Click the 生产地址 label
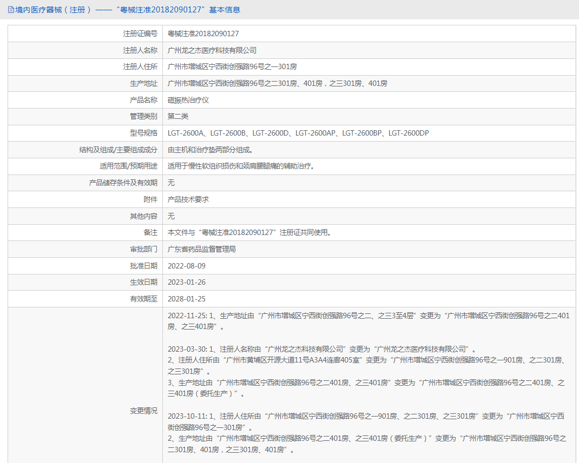 point(143,83)
